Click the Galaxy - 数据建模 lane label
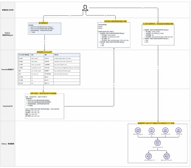The image size is (191, 168). [8, 144]
